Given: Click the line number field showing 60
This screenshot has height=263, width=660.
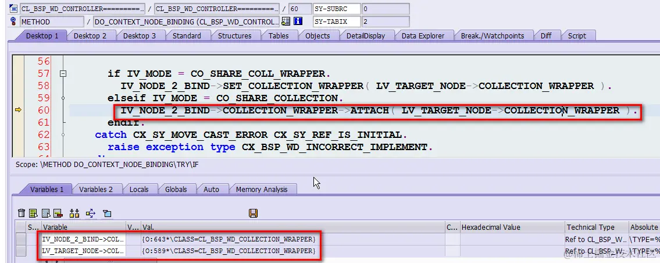Looking at the screenshot, I should click(x=299, y=9).
